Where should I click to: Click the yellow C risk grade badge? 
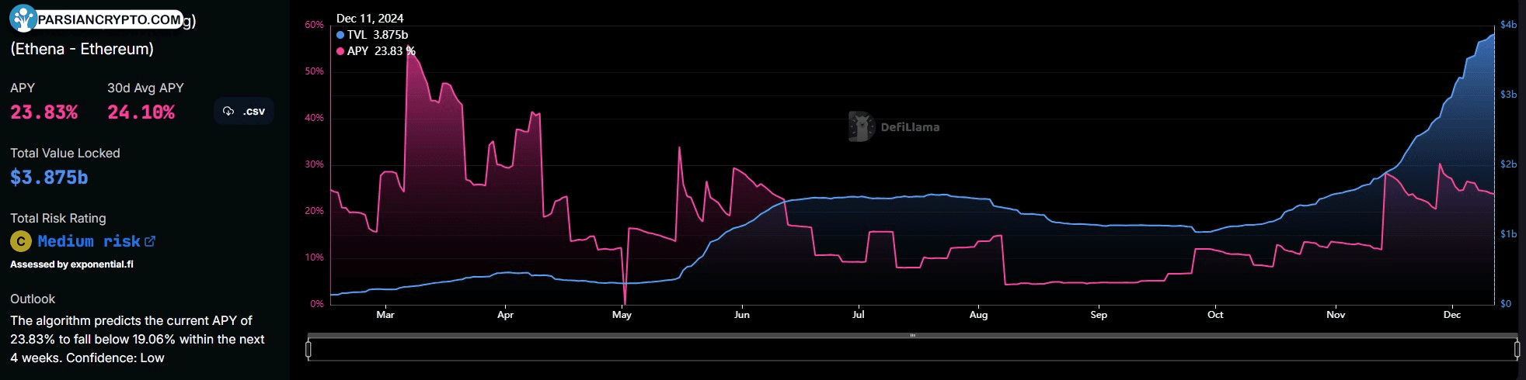(x=21, y=241)
